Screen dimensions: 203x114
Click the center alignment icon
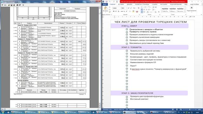(144, 10)
